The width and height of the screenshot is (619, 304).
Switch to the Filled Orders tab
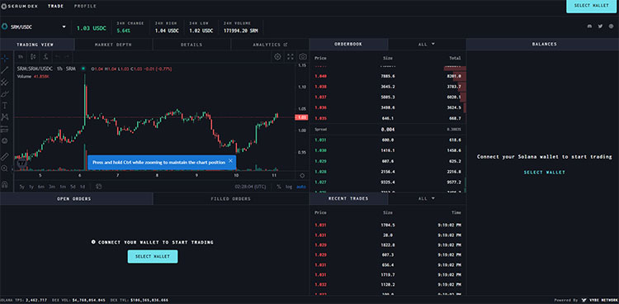coord(231,198)
